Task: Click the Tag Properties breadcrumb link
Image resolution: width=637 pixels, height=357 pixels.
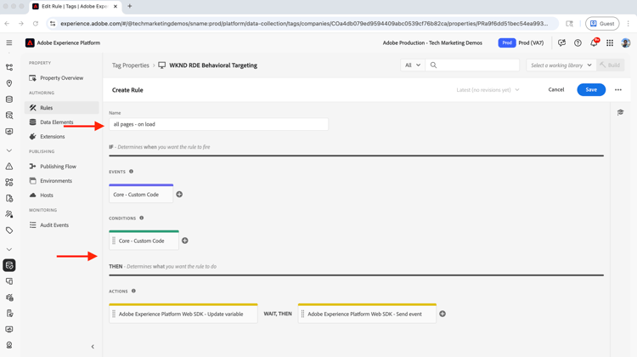Action: click(x=130, y=65)
